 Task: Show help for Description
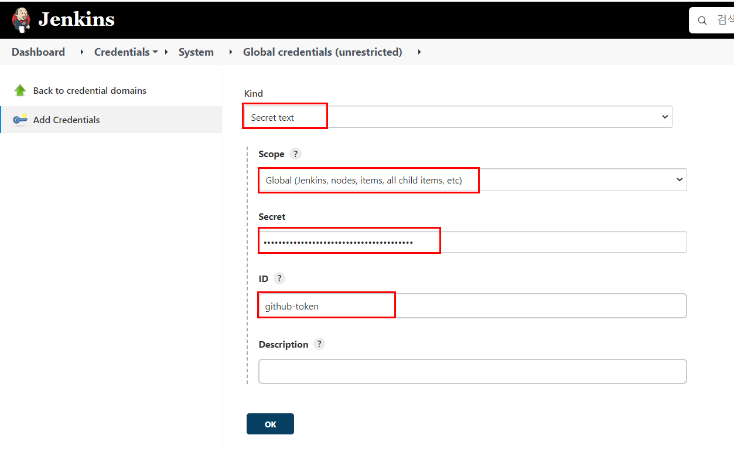point(319,344)
